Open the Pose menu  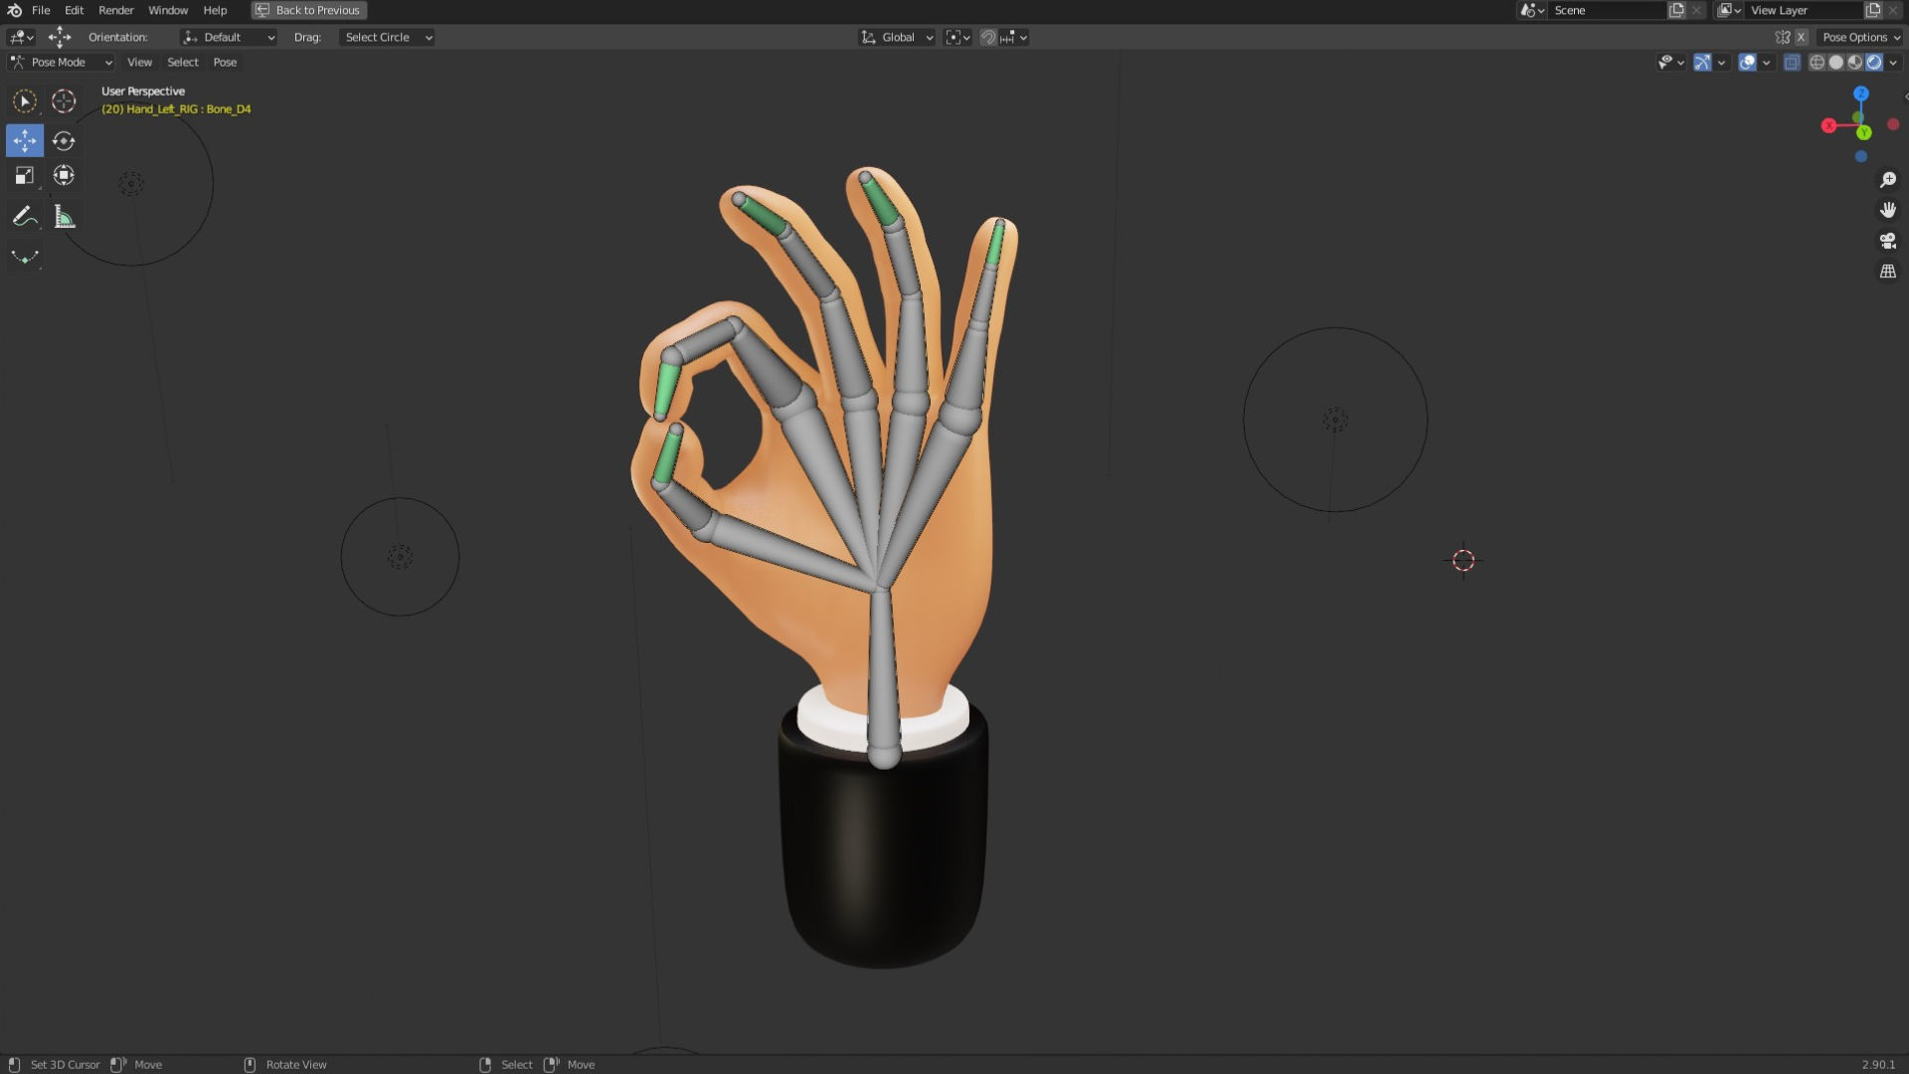(x=225, y=62)
